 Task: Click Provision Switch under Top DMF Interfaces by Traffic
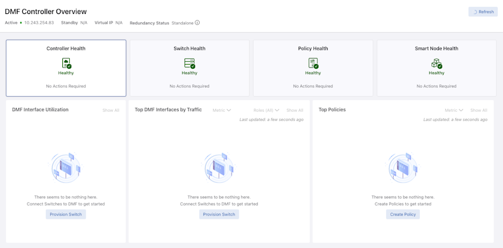tap(219, 214)
